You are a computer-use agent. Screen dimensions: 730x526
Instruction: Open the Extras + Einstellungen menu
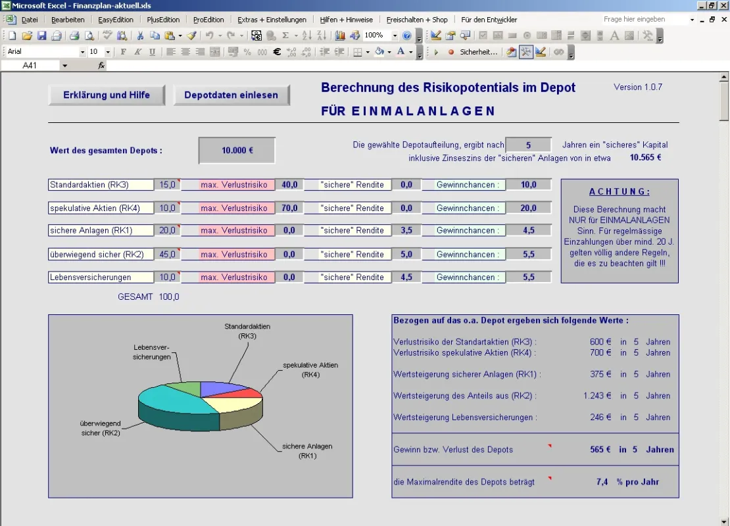[x=272, y=20]
